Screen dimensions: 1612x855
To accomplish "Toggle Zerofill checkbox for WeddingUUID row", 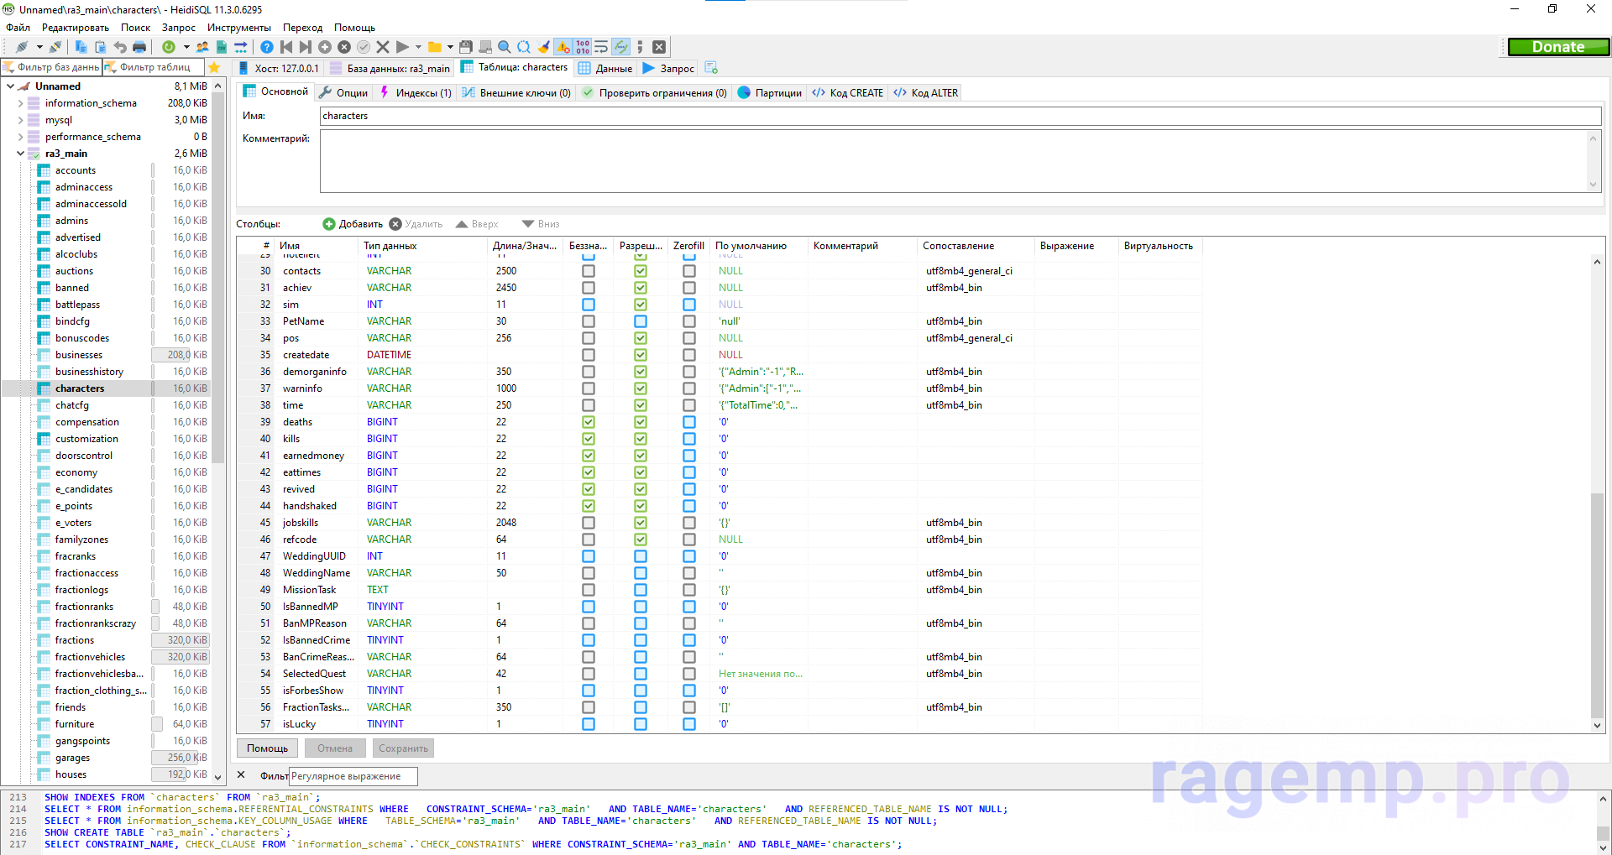I will (689, 556).
